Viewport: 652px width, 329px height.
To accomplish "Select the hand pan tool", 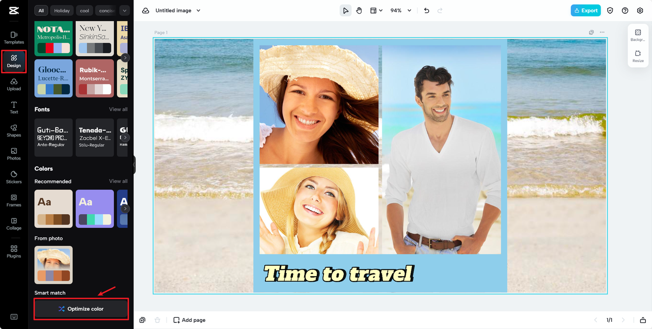I will point(359,10).
